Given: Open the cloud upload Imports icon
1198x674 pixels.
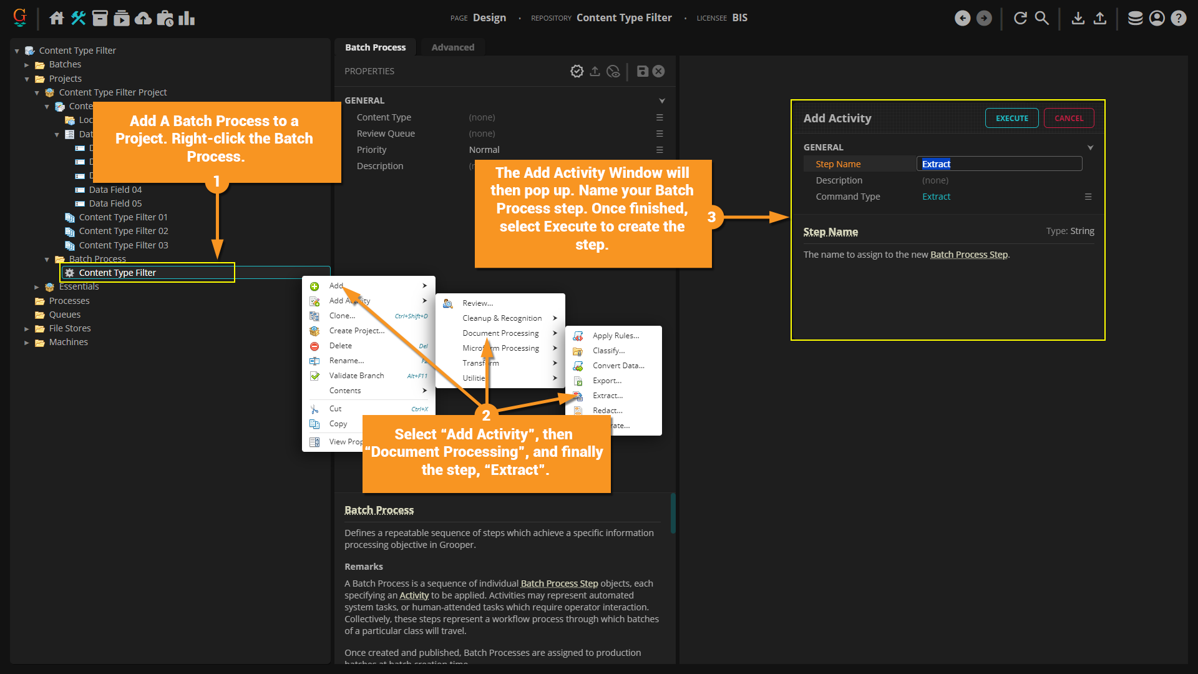Looking at the screenshot, I should pyautogui.click(x=143, y=18).
